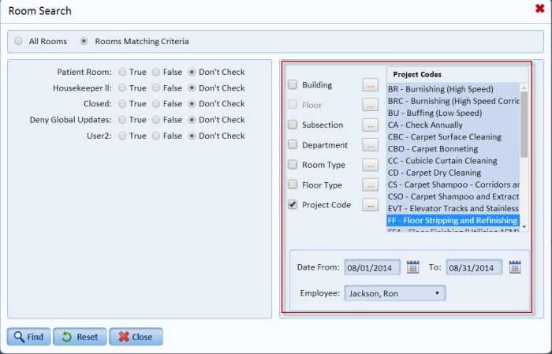The height and width of the screenshot is (354, 552).
Task: Click the Reset button
Action: click(x=80, y=337)
